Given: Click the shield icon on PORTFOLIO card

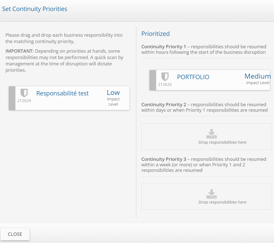Looking at the screenshot, I should point(165,77).
